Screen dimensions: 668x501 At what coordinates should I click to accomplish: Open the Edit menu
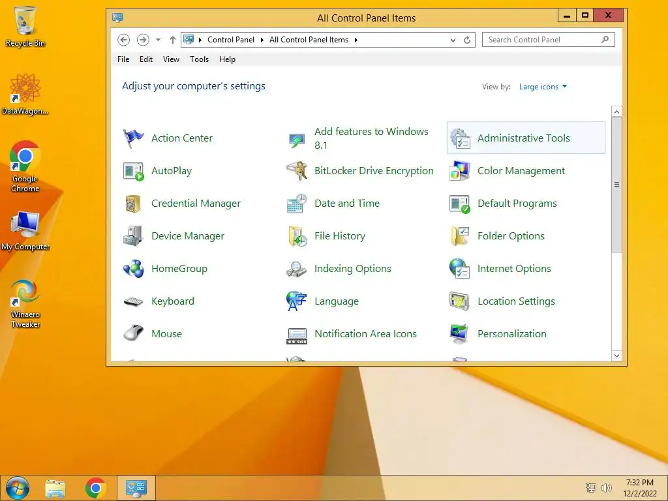pos(145,59)
